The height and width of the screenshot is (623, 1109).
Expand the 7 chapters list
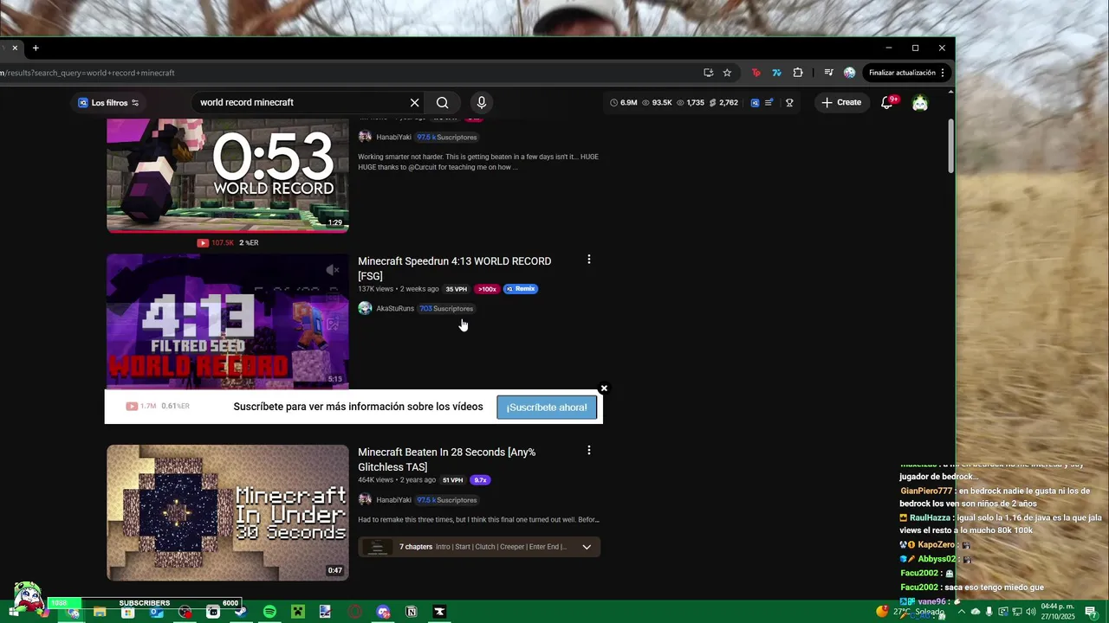[x=587, y=547]
